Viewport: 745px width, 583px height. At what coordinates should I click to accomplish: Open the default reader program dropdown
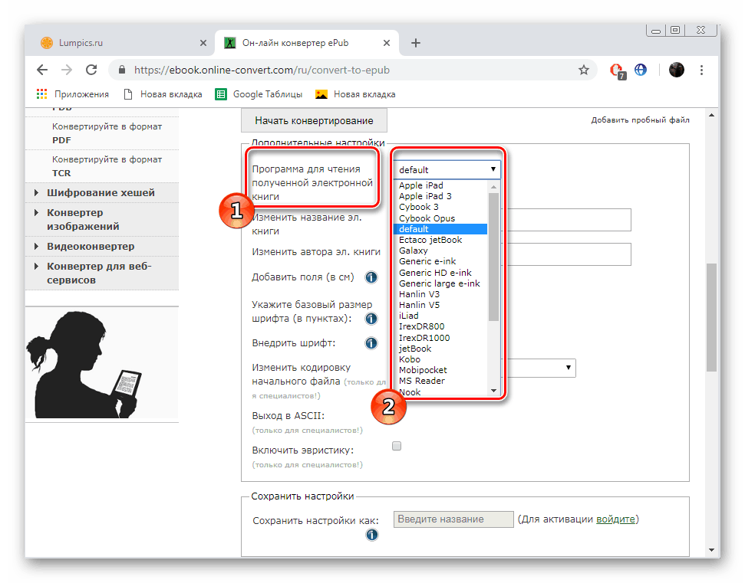(447, 170)
